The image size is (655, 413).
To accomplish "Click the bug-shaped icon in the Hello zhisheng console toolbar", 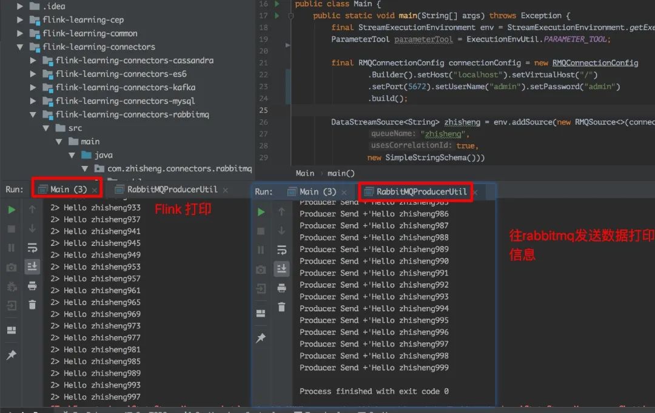I will 12,286.
